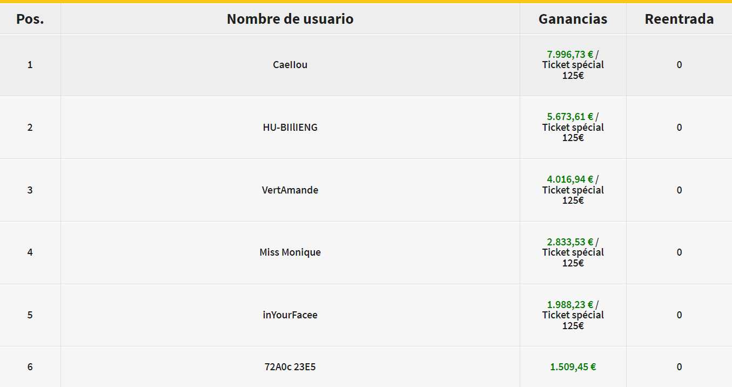This screenshot has height=387, width=732.
Task: Click the 1.509,45 € winnings amount
Action: tap(573, 367)
